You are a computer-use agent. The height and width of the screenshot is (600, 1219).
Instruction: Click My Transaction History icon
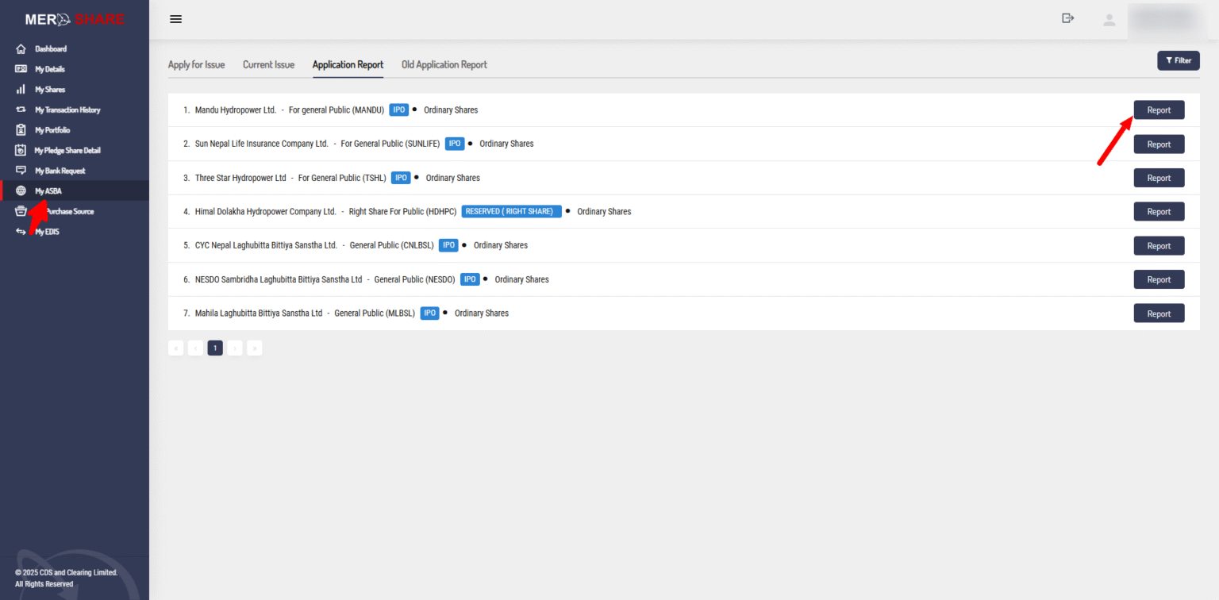click(21, 110)
